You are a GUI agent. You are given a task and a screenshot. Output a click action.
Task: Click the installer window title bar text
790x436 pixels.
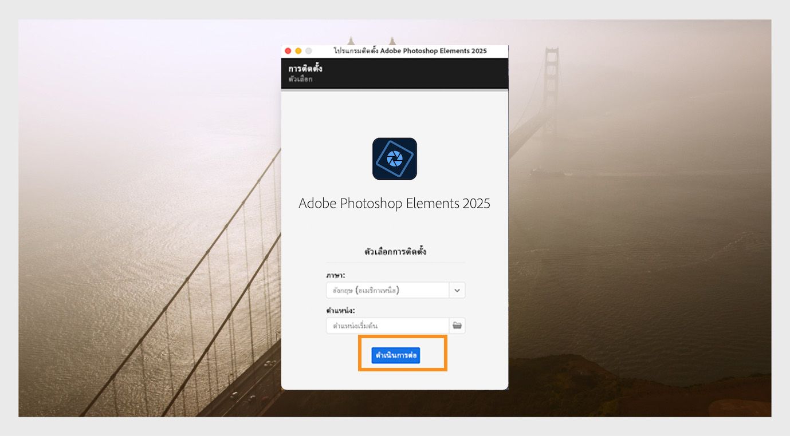click(410, 51)
